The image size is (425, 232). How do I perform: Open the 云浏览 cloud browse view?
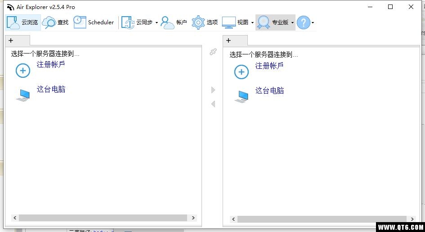coord(23,22)
